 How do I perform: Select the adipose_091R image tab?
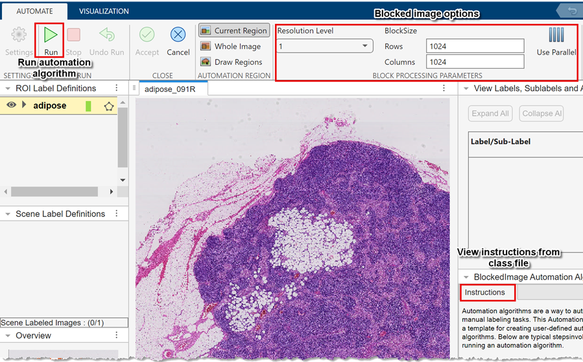tap(169, 89)
